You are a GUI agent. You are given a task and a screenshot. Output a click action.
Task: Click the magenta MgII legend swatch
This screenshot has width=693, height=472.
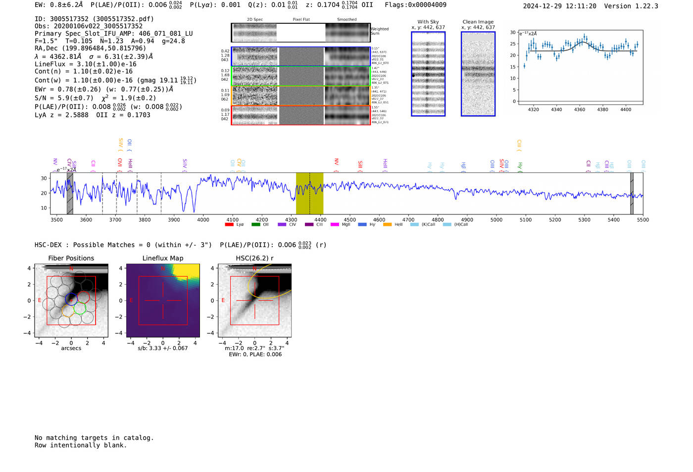335,225
